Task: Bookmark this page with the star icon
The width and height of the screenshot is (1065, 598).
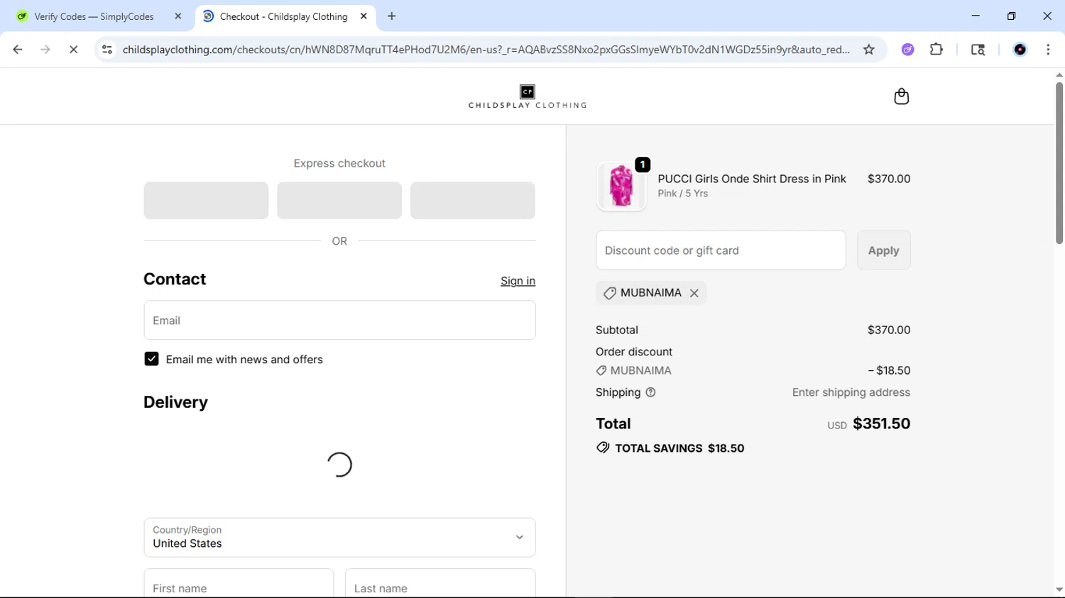Action: 868,50
